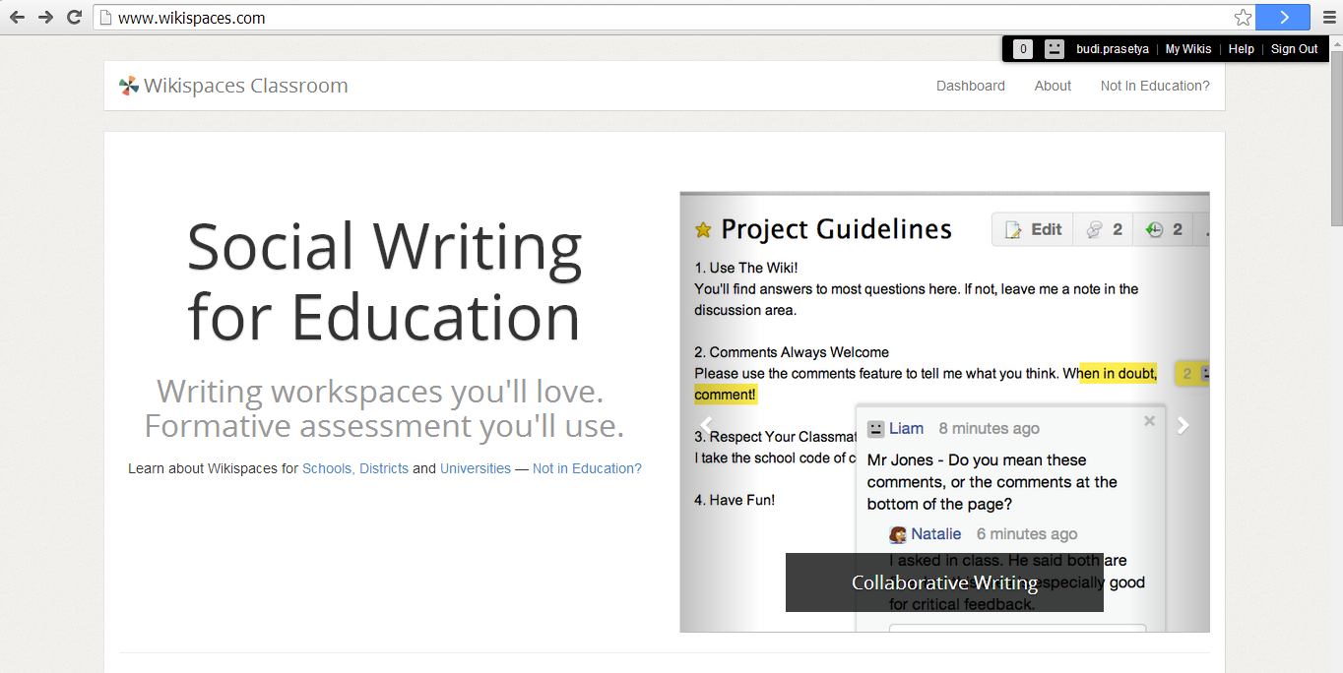The height and width of the screenshot is (673, 1343).
Task: Show previous slide with left carousel arrow
Action: (x=705, y=426)
